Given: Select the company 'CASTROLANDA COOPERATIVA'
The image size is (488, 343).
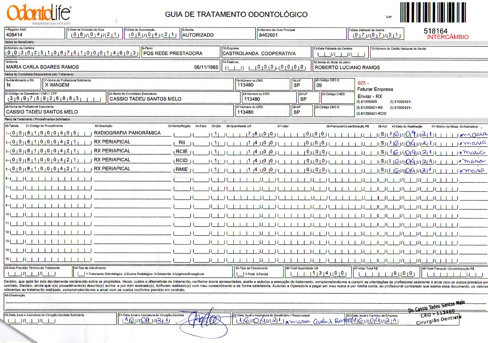Looking at the screenshot, I should [x=259, y=53].
